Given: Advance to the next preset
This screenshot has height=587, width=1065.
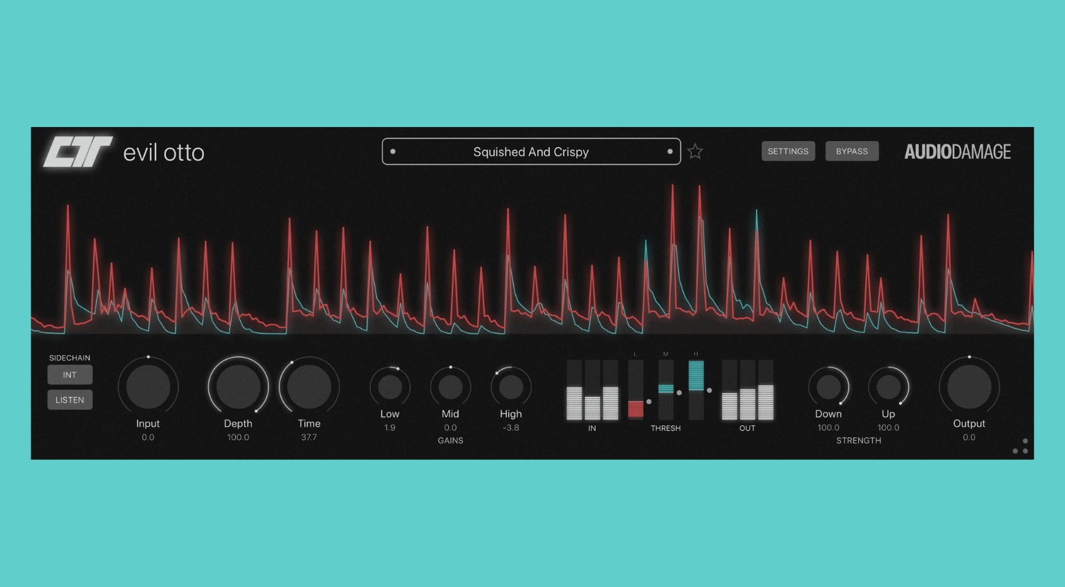Looking at the screenshot, I should click(669, 151).
